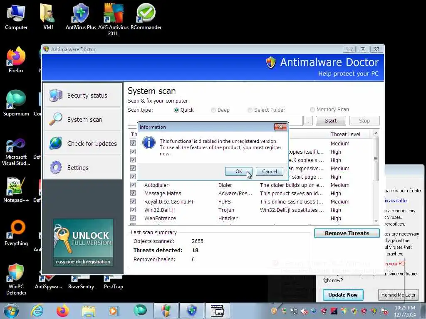Launch the PestTrap desktop shortcut

(113, 282)
